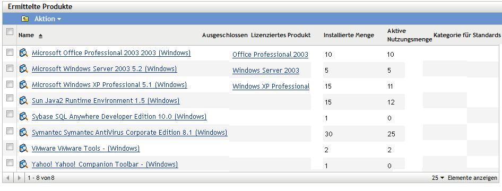Open VMware VMware Tools - (Windows) link
Image resolution: width=502 pixels, height=191 pixels.
pos(86,149)
